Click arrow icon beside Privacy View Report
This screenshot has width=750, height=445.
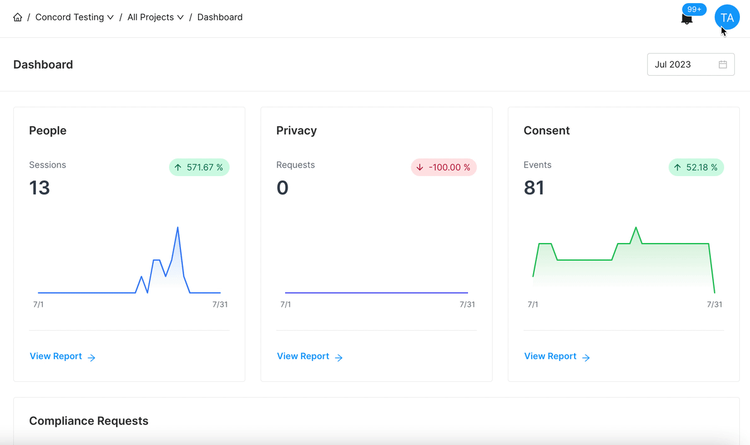tap(339, 357)
